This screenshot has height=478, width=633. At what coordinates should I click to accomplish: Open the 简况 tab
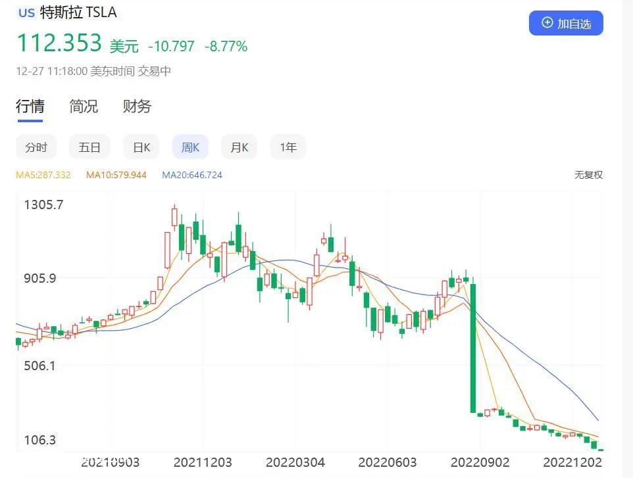coord(84,106)
